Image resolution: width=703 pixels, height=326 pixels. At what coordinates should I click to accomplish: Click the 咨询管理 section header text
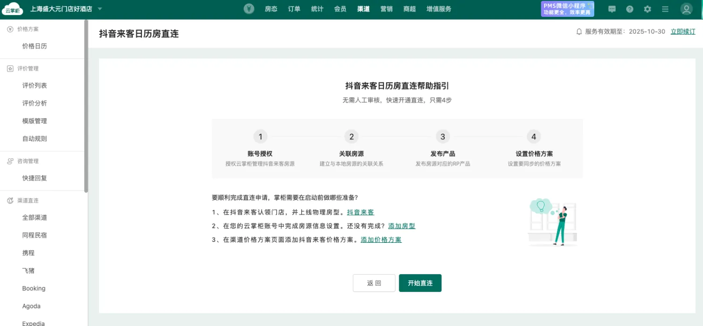(28, 161)
